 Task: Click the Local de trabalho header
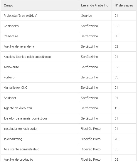(95, 5)
